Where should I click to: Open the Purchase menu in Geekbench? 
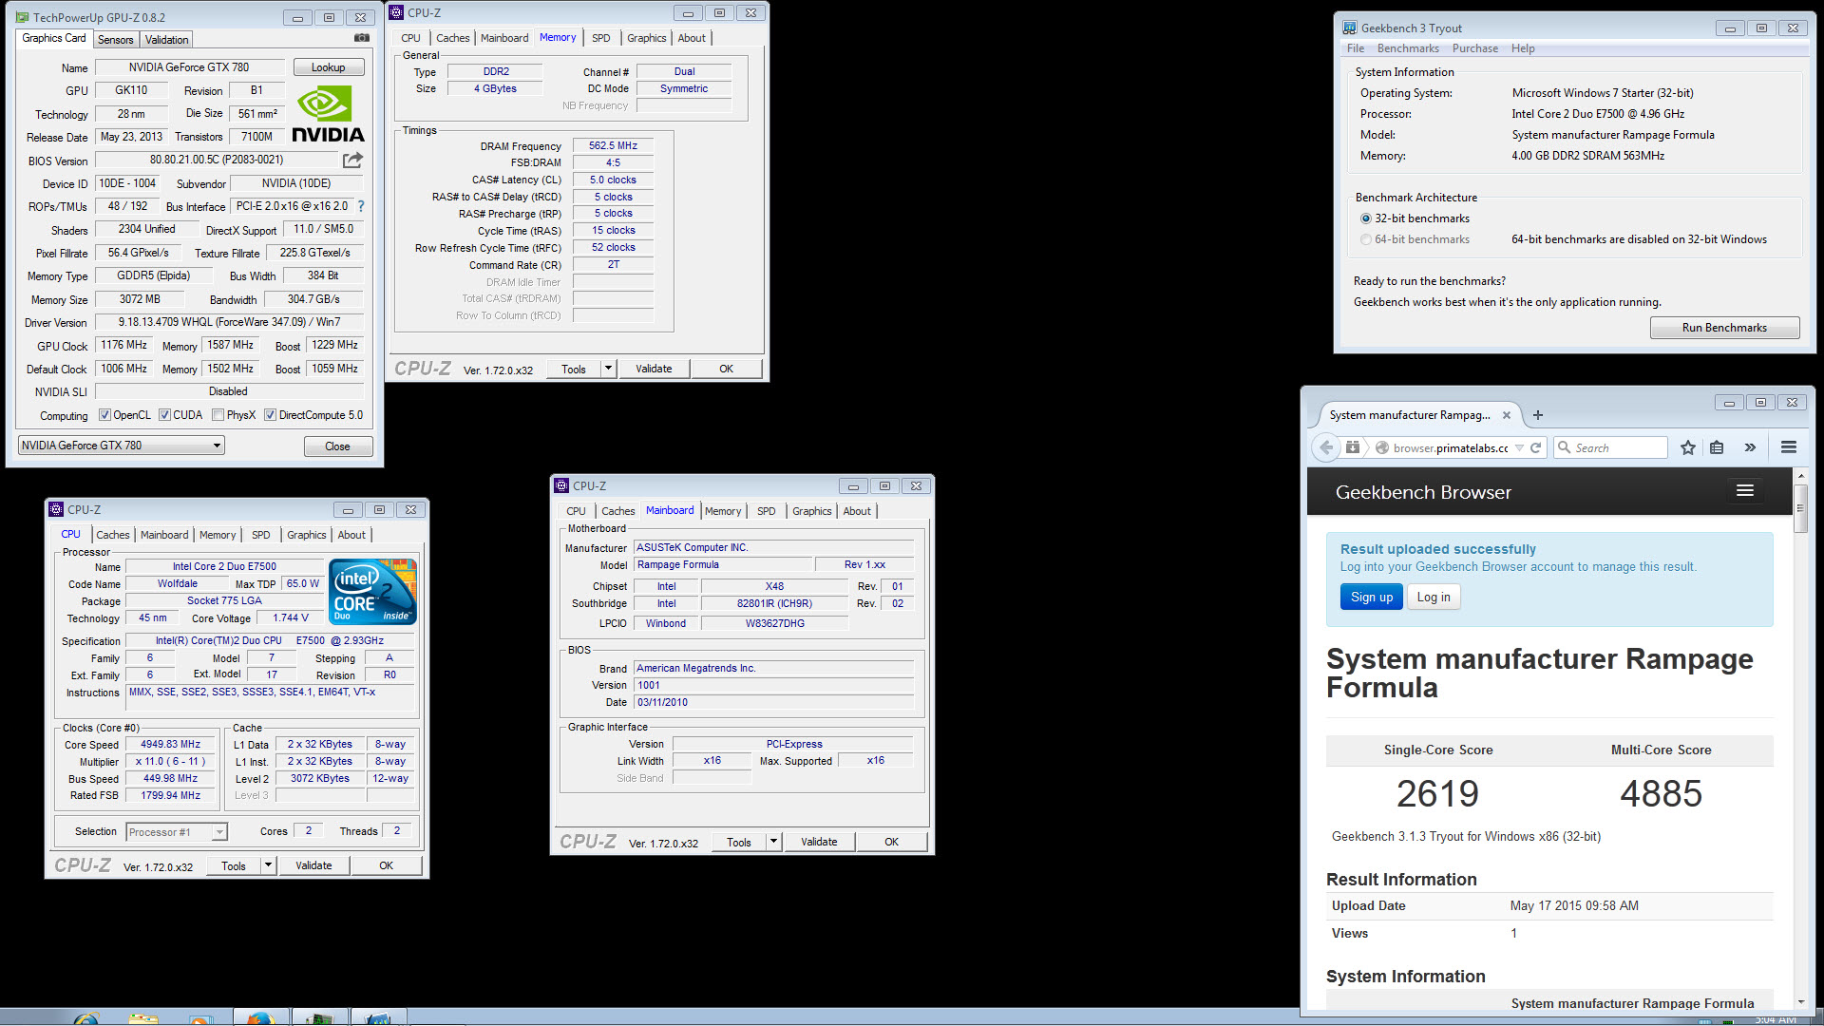pyautogui.click(x=1474, y=48)
